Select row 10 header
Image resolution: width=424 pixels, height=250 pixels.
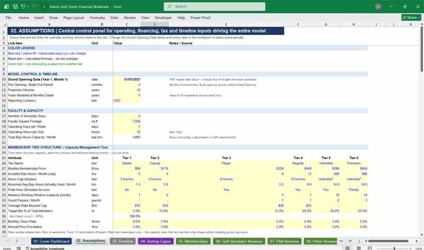pyautogui.click(x=4, y=79)
